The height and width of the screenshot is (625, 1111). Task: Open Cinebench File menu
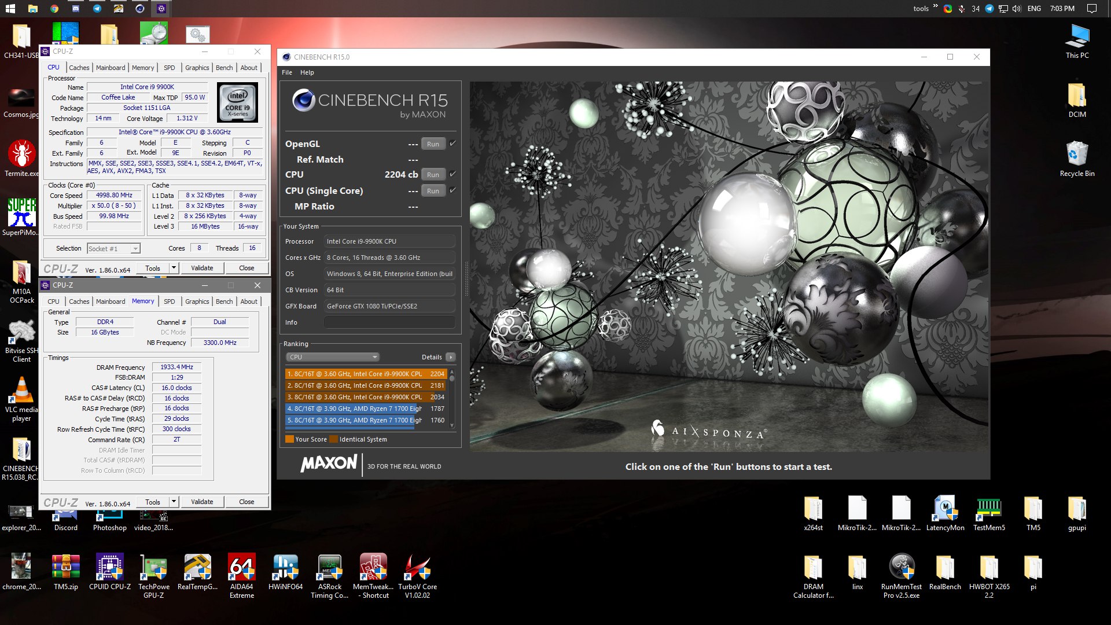[x=287, y=72]
